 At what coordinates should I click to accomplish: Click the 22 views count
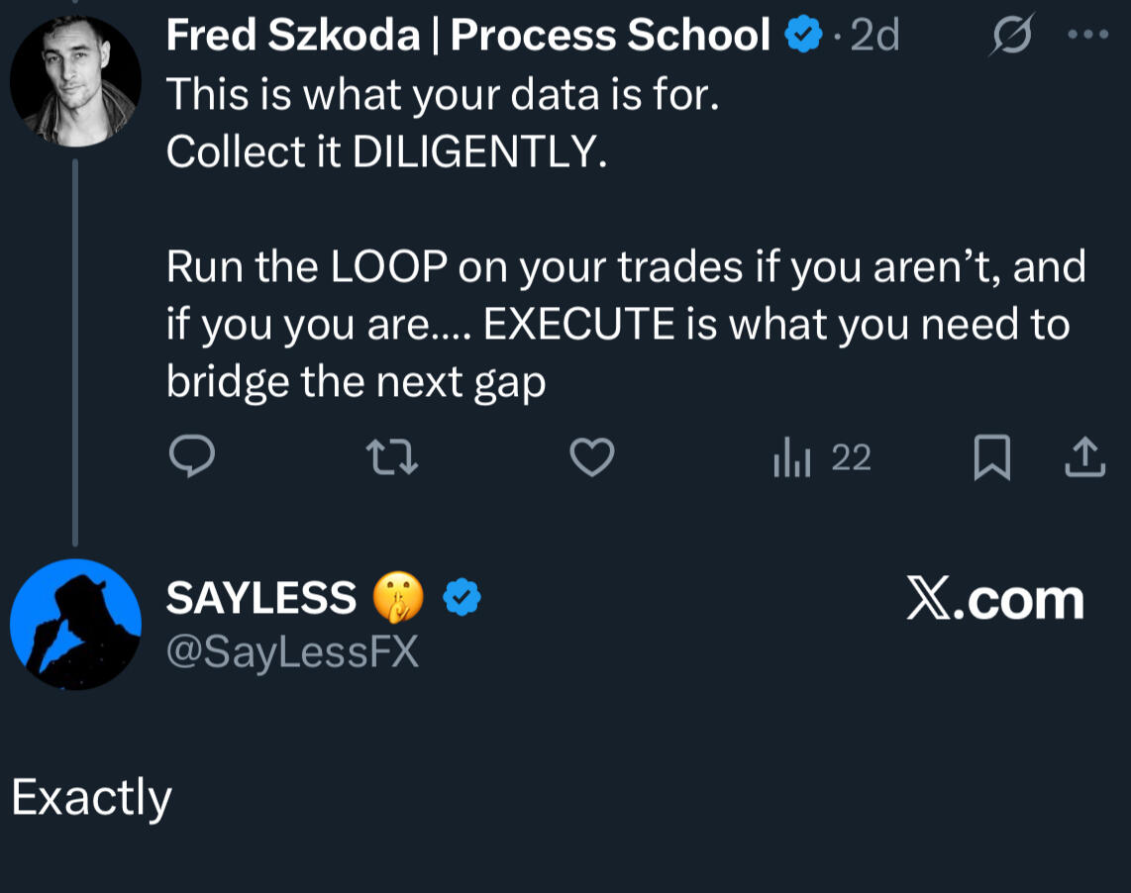tap(851, 458)
